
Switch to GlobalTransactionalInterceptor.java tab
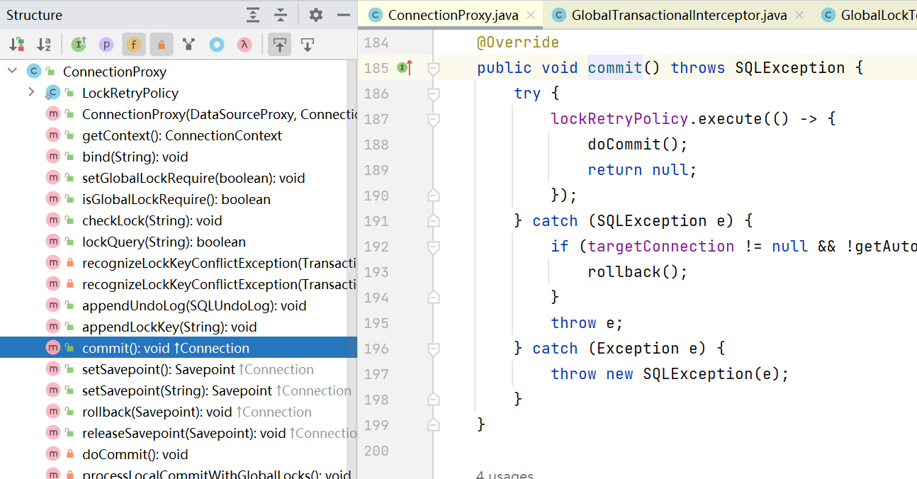[678, 15]
